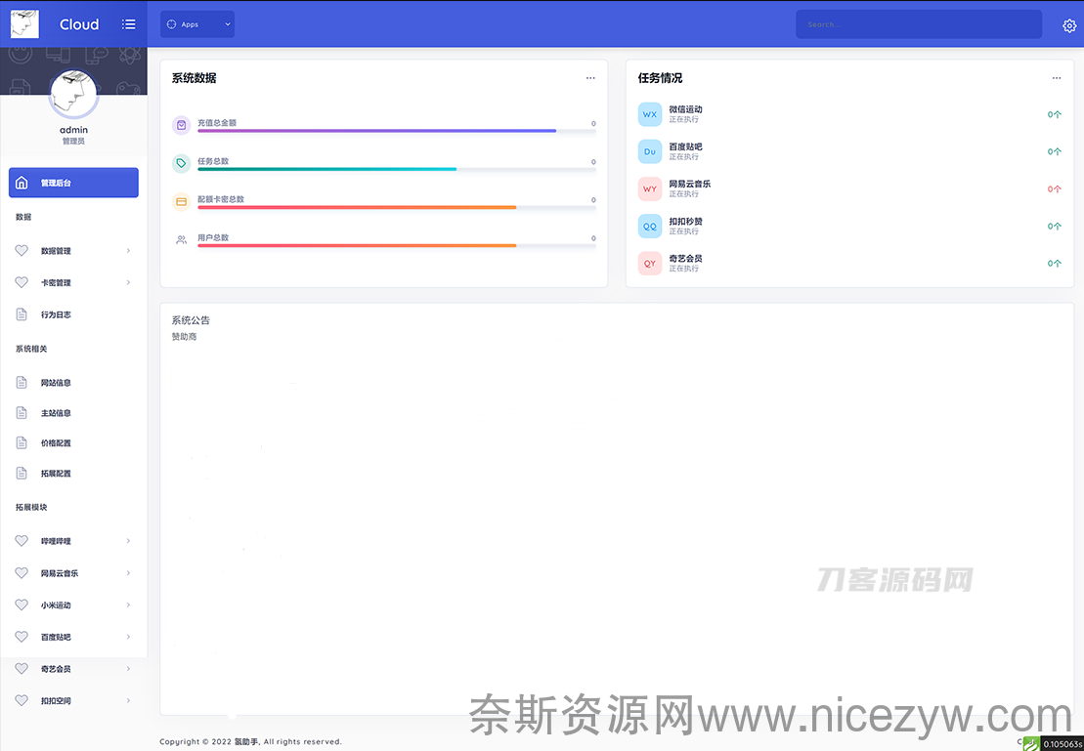Image resolution: width=1084 pixels, height=751 pixels.
Task: Click the admin profile avatar
Action: tap(73, 94)
